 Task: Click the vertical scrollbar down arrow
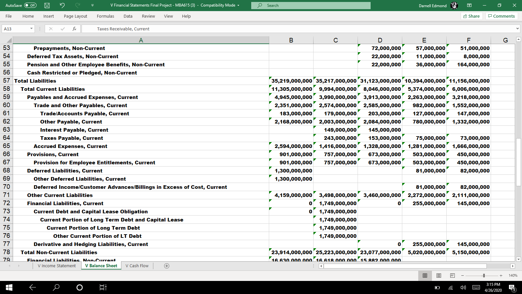(x=518, y=259)
